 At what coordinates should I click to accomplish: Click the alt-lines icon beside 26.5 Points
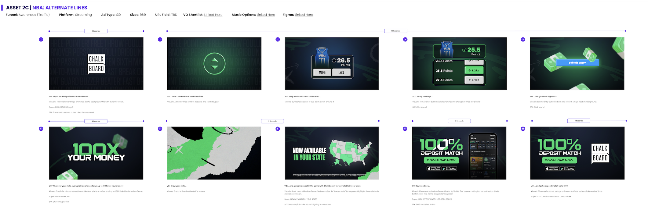pyautogui.click(x=334, y=60)
